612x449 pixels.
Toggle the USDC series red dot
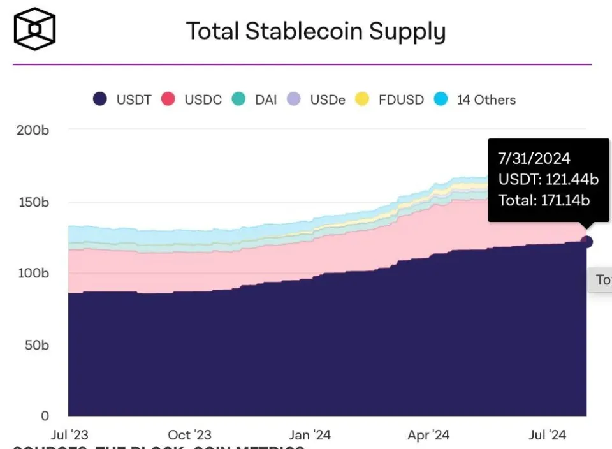coord(168,99)
